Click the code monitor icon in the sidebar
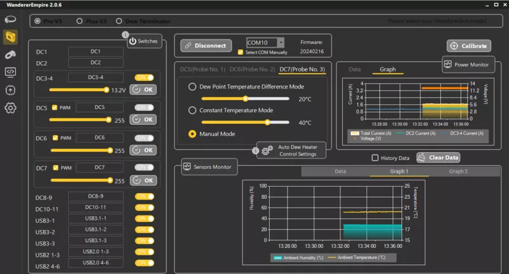The image size is (509, 274). [x=10, y=72]
